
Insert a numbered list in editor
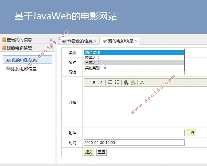(110, 82)
